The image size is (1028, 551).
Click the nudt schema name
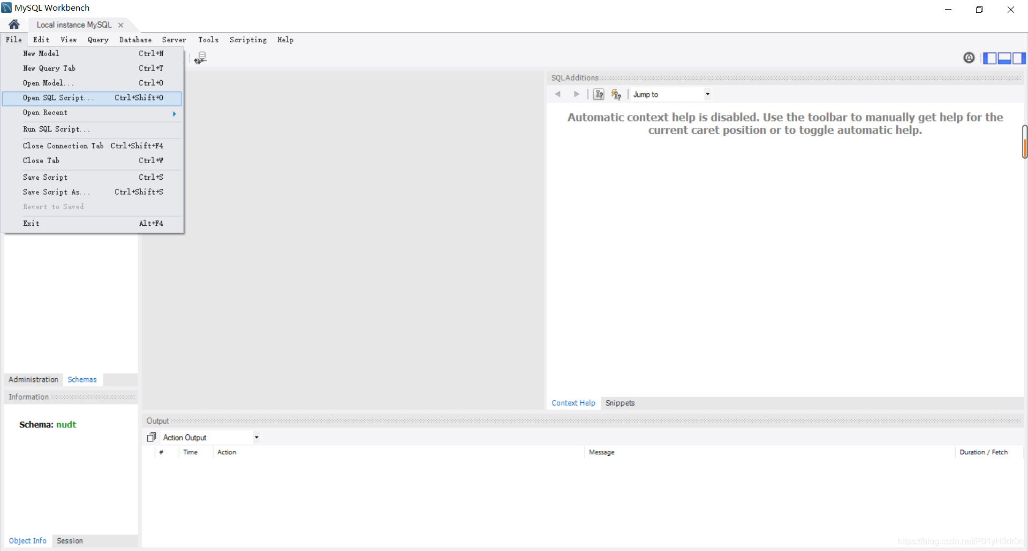pos(66,425)
